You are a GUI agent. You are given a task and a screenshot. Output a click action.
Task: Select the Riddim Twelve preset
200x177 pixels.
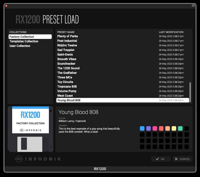123,45
